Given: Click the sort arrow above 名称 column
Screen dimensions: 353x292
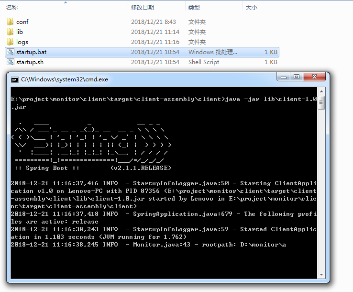Looking at the screenshot, I should point(66,2).
